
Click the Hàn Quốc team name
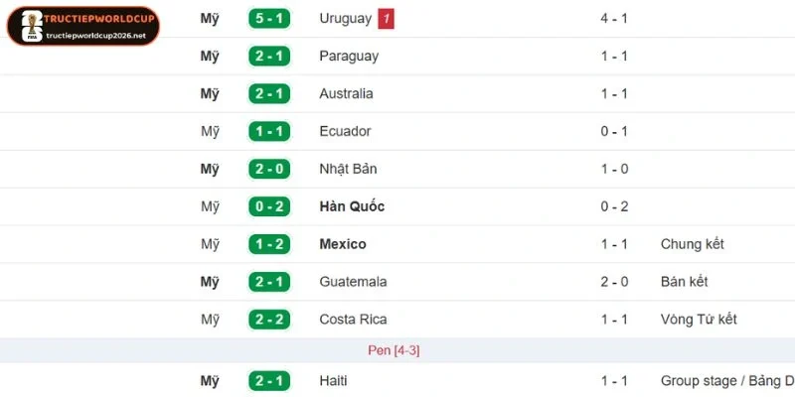(x=352, y=206)
